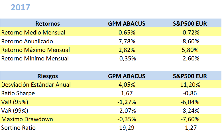
Task: Click the 19,29 Sortino ratio value
Action: pyautogui.click(x=127, y=128)
